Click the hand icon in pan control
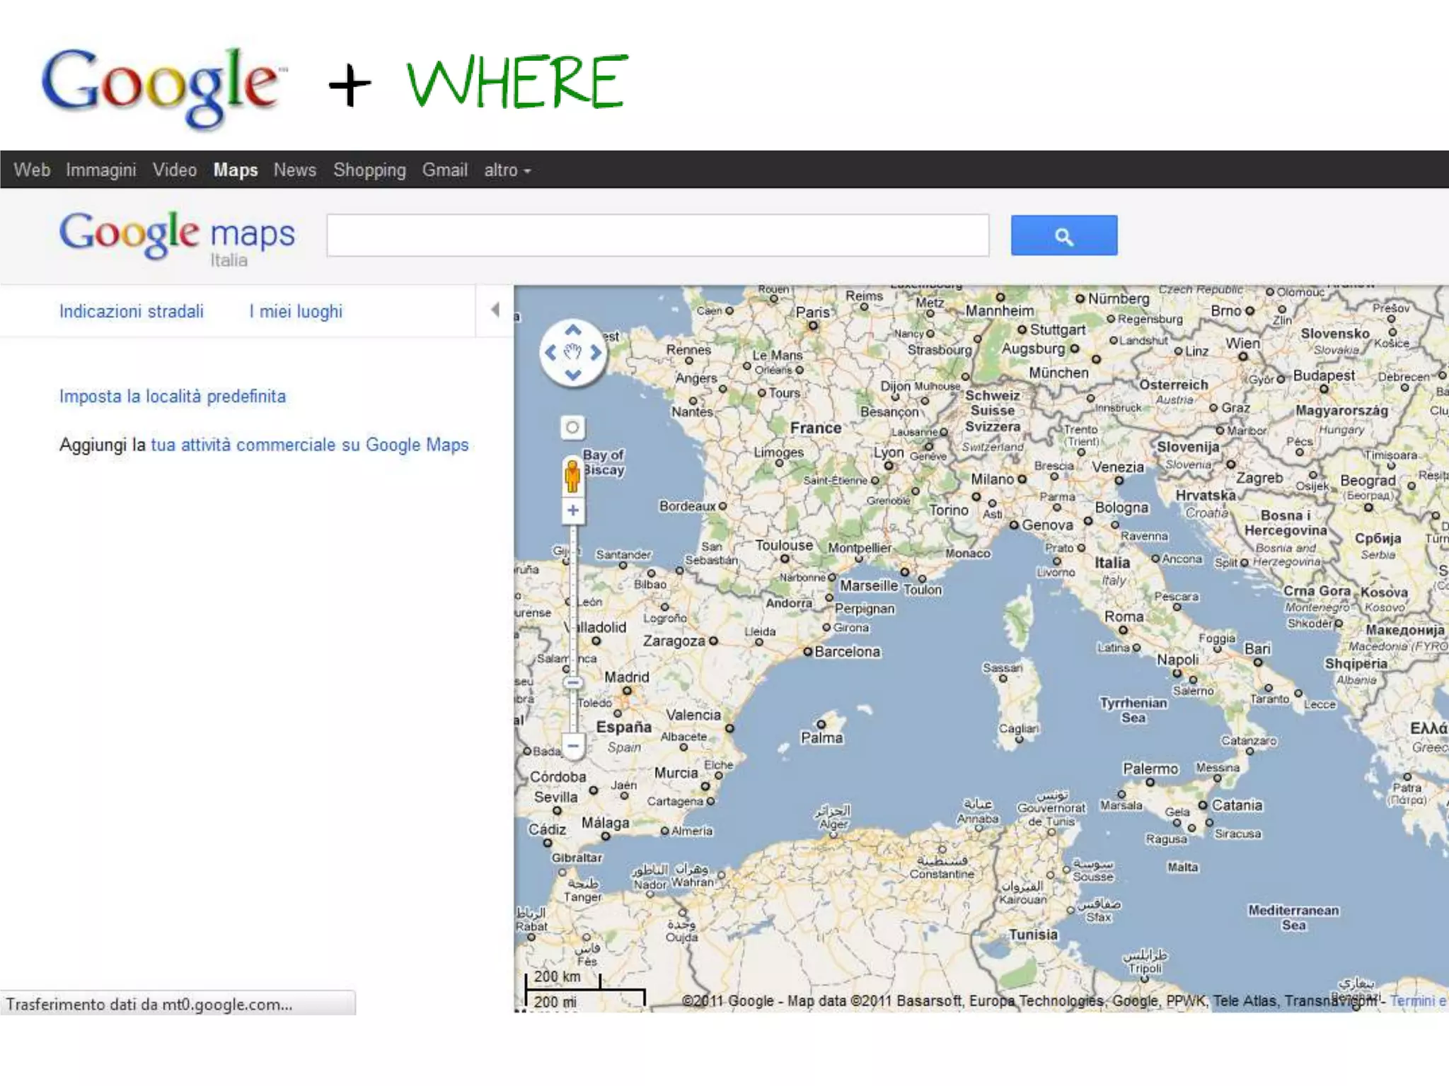1449x1086 pixels. [573, 352]
